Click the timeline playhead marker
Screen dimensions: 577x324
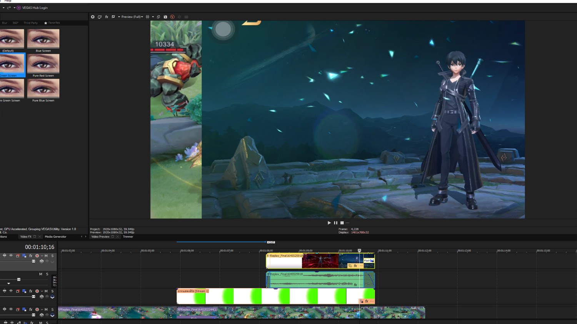coord(360,251)
